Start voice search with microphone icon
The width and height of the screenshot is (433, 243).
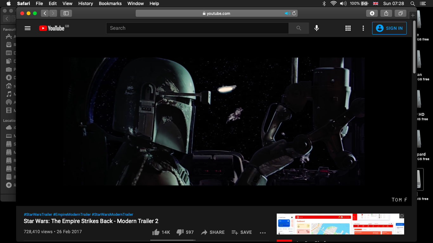[316, 28]
